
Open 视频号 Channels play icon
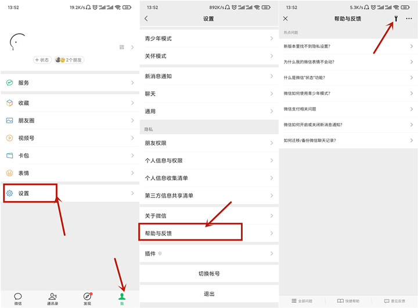pos(10,138)
